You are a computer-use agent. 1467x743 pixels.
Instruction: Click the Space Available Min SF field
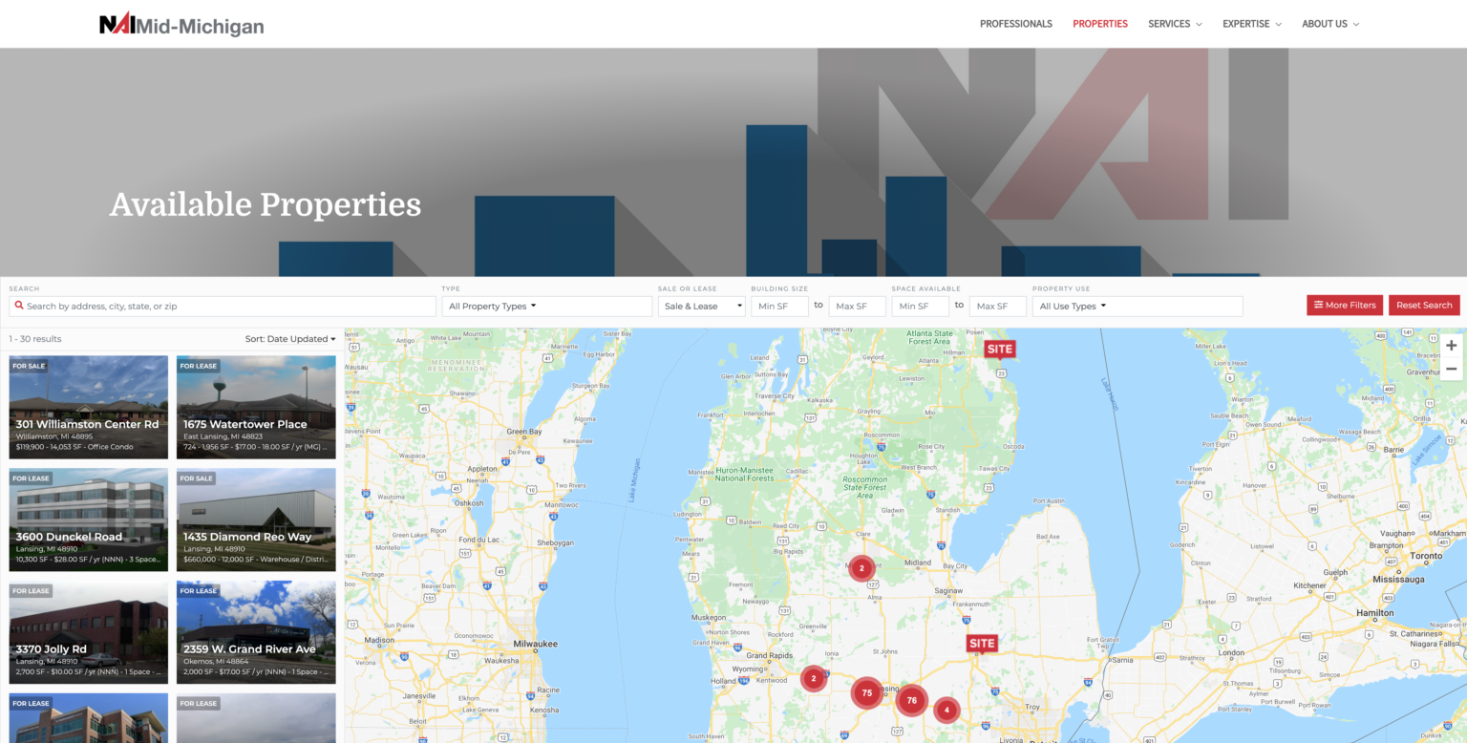[x=921, y=306]
